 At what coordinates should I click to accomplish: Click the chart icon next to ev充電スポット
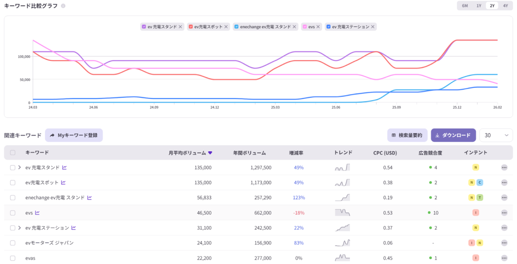[x=63, y=183]
